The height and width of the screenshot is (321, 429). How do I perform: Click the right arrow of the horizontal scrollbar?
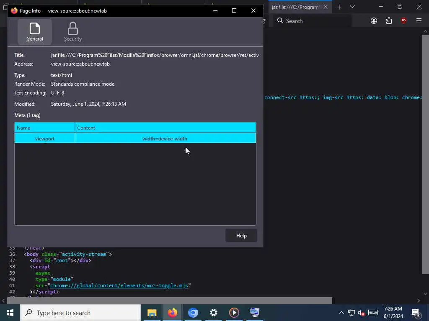(x=419, y=301)
